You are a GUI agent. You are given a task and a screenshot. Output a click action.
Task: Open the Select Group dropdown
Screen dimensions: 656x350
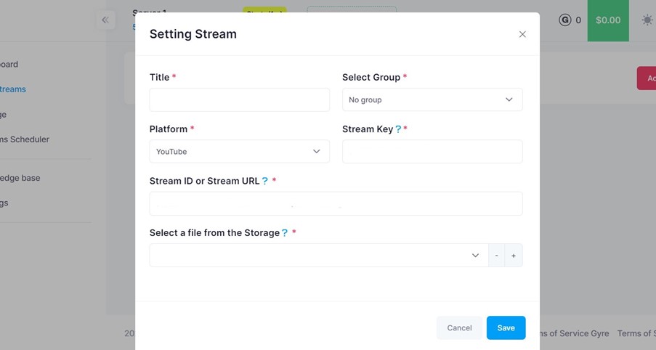pyautogui.click(x=432, y=99)
